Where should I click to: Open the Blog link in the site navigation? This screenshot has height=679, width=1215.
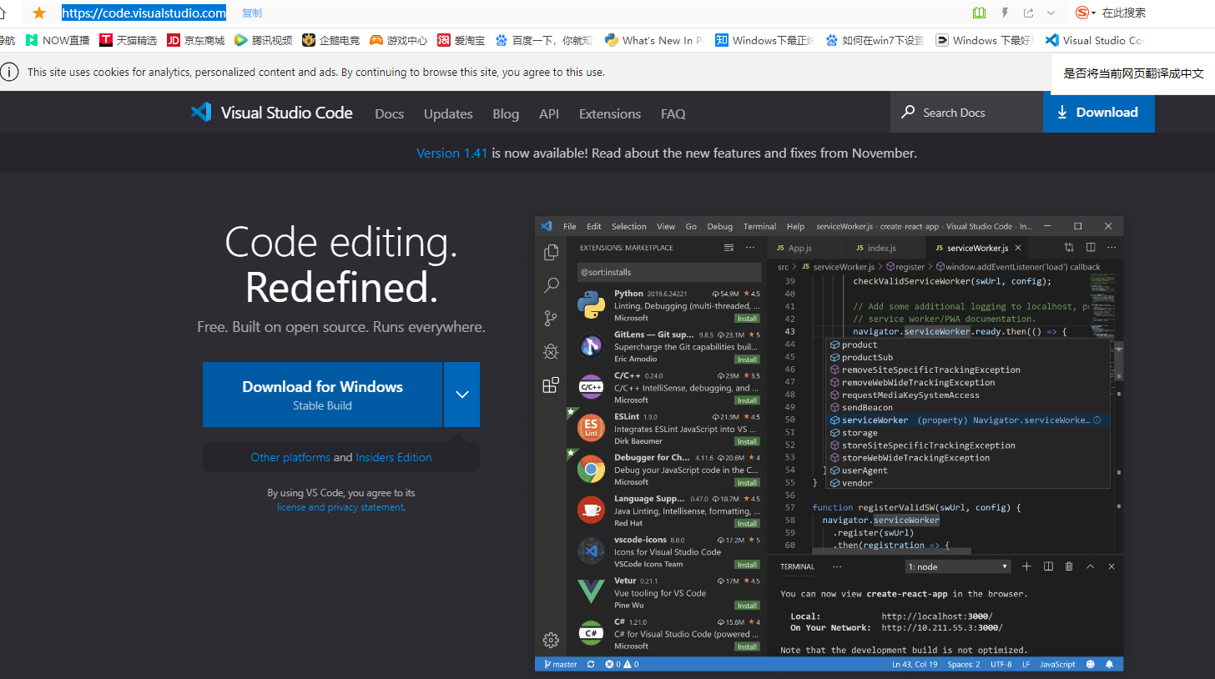(506, 113)
